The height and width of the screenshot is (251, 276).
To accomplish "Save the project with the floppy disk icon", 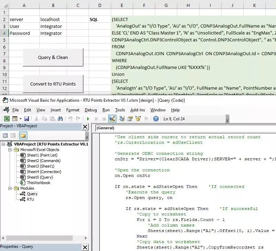I will click(27, 119).
